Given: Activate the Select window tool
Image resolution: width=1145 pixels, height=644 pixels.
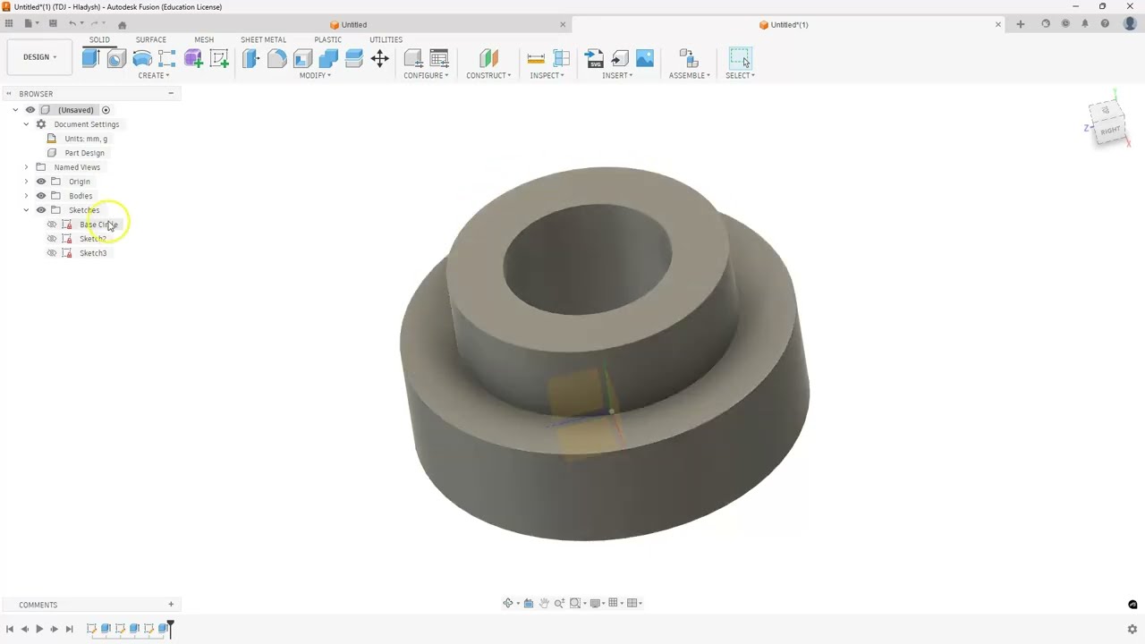Looking at the screenshot, I should pos(740,59).
